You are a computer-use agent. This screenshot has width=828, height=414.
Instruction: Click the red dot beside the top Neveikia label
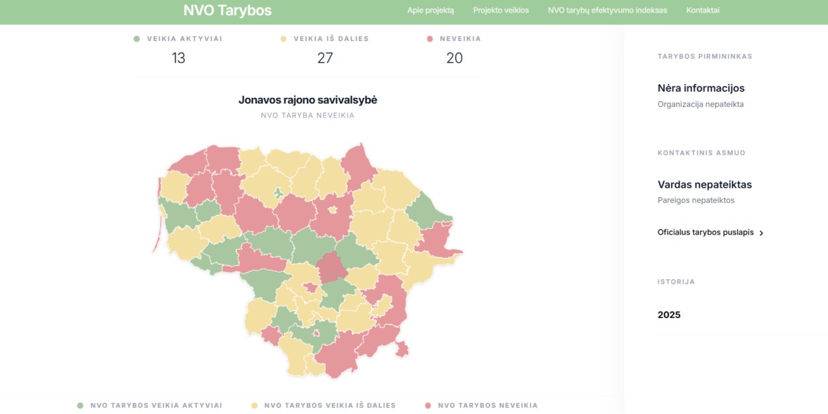click(430, 39)
